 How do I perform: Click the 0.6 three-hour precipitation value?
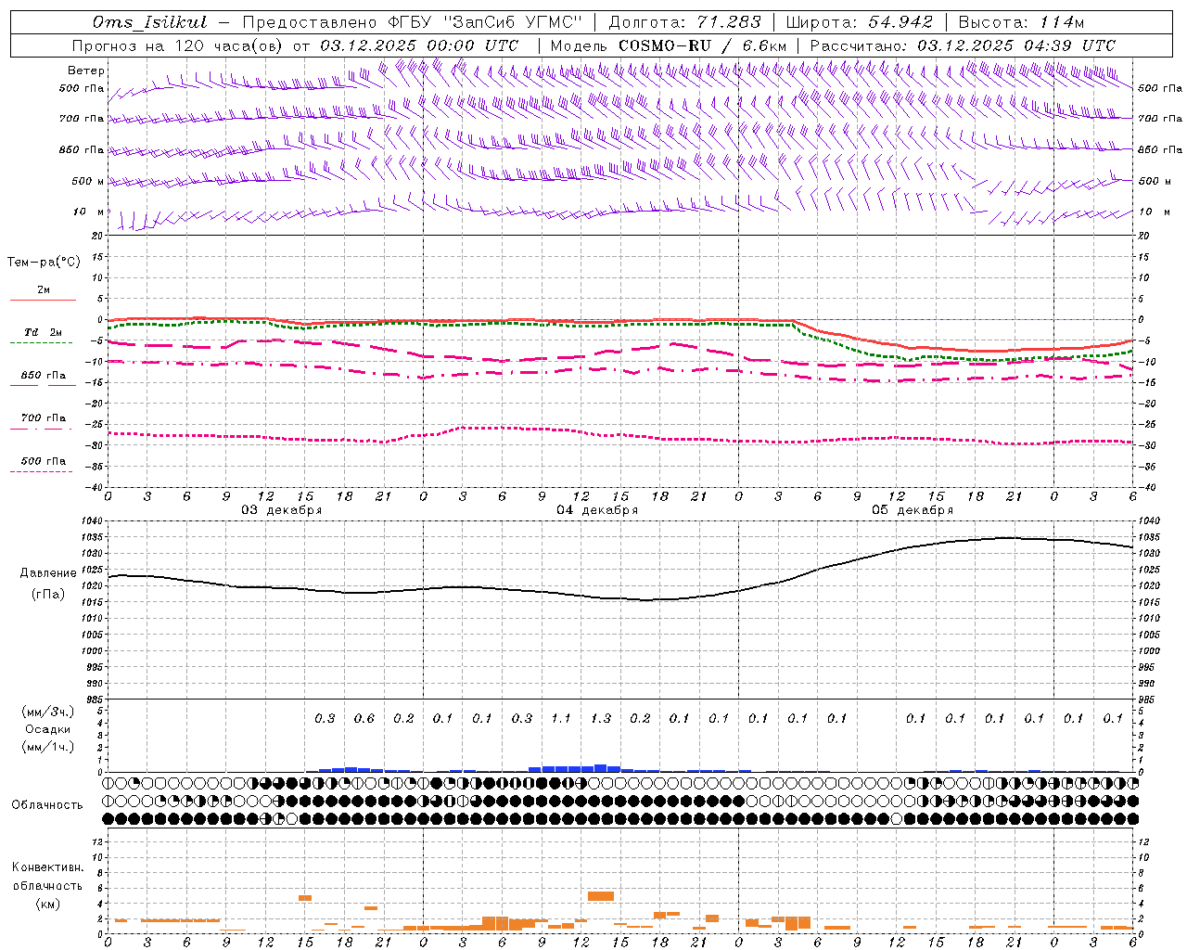coord(364,719)
